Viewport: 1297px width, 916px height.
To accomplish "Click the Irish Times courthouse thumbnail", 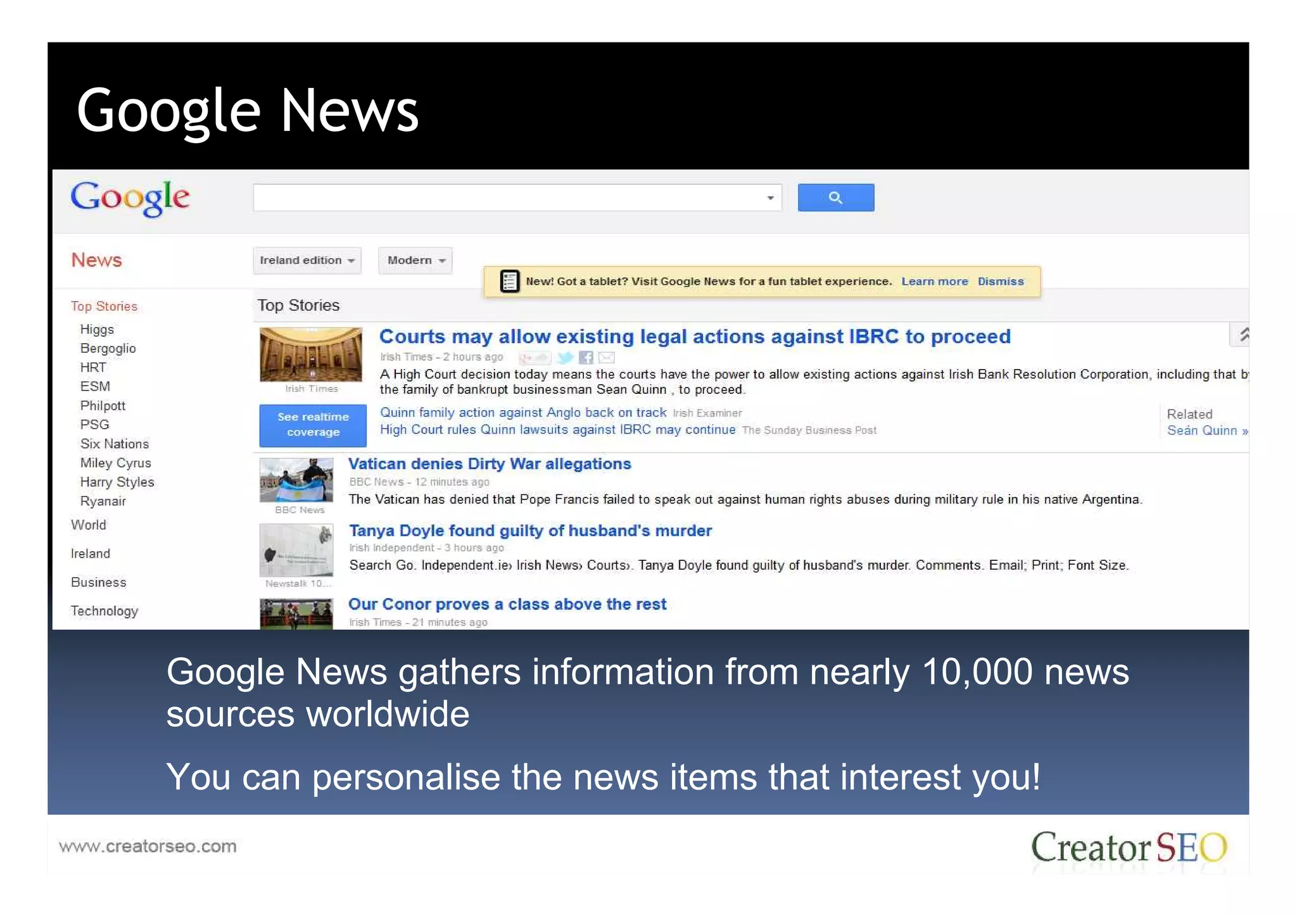I will [310, 354].
